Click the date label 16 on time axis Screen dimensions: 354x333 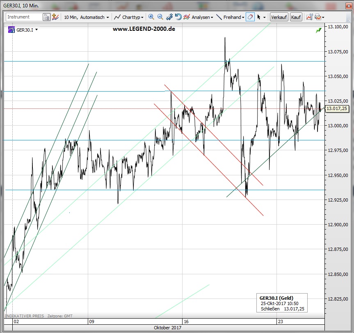186,322
